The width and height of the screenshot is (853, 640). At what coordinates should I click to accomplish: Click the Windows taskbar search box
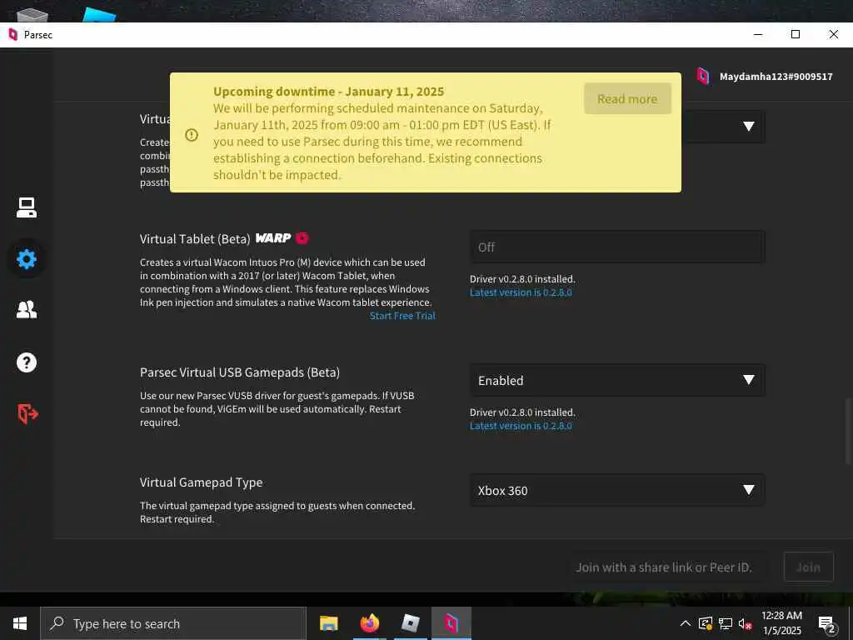(173, 623)
